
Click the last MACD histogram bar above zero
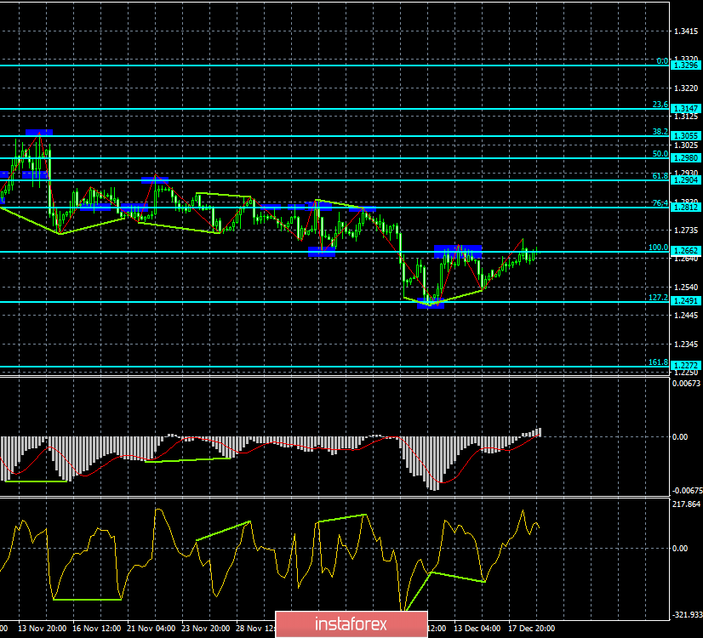540,432
